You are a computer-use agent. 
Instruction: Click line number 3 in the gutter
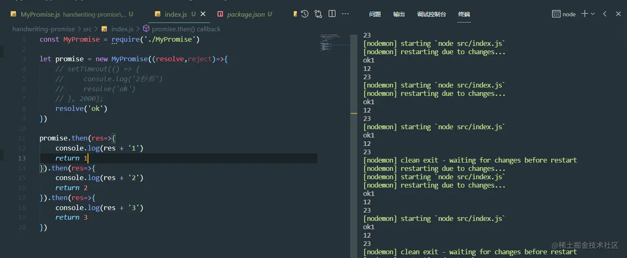coord(24,59)
